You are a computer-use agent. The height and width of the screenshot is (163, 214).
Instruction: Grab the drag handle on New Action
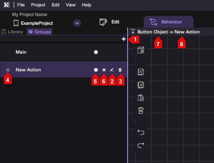pos(8,70)
